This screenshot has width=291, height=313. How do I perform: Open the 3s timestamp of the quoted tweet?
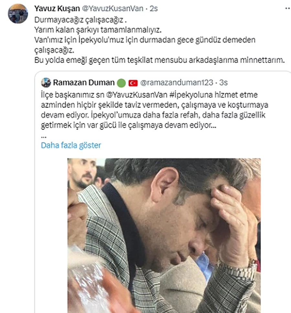pos(223,82)
